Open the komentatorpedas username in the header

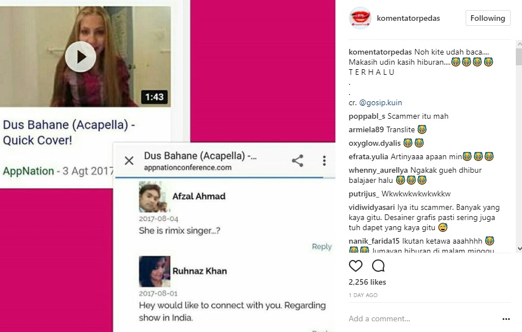[409, 18]
